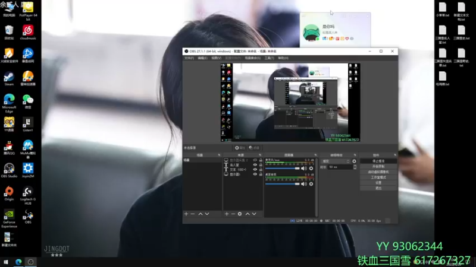Open cloudmusic desktop shortcut

[x=28, y=33]
